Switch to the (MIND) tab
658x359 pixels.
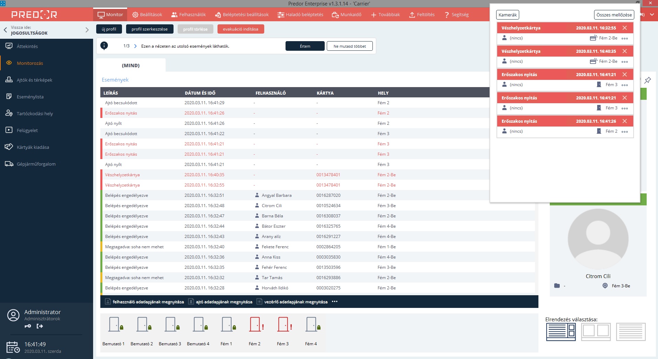(x=131, y=65)
